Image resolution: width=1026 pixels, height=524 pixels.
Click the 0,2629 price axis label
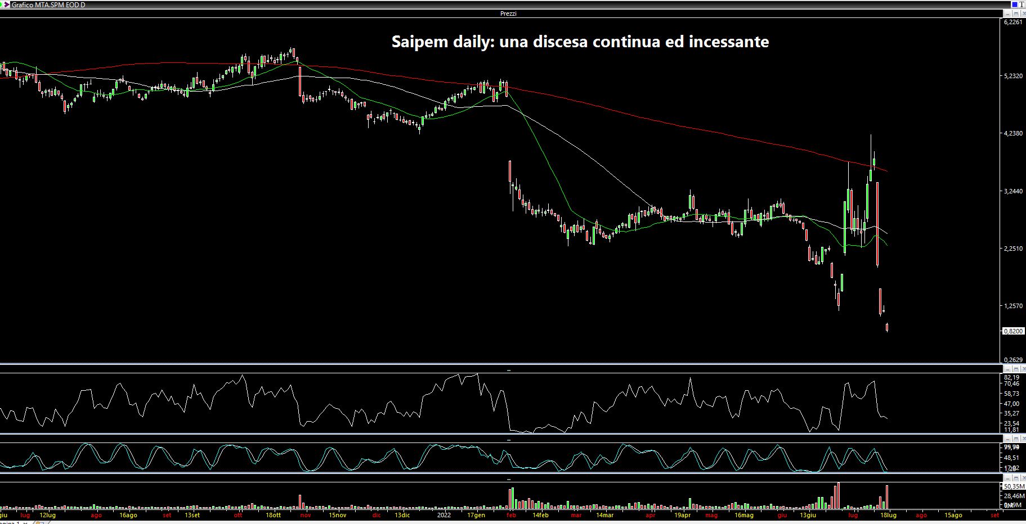[x=1013, y=359]
